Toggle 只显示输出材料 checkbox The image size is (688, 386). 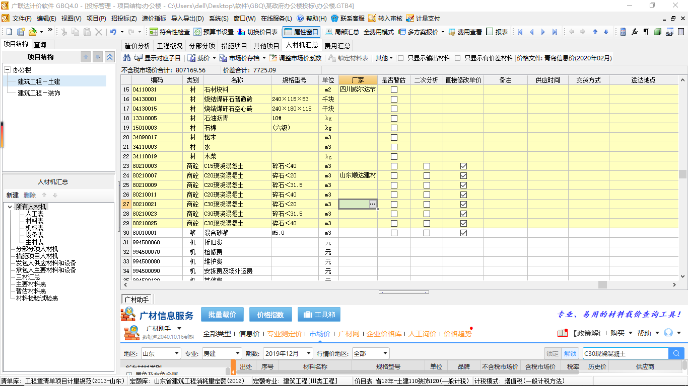[x=401, y=58]
